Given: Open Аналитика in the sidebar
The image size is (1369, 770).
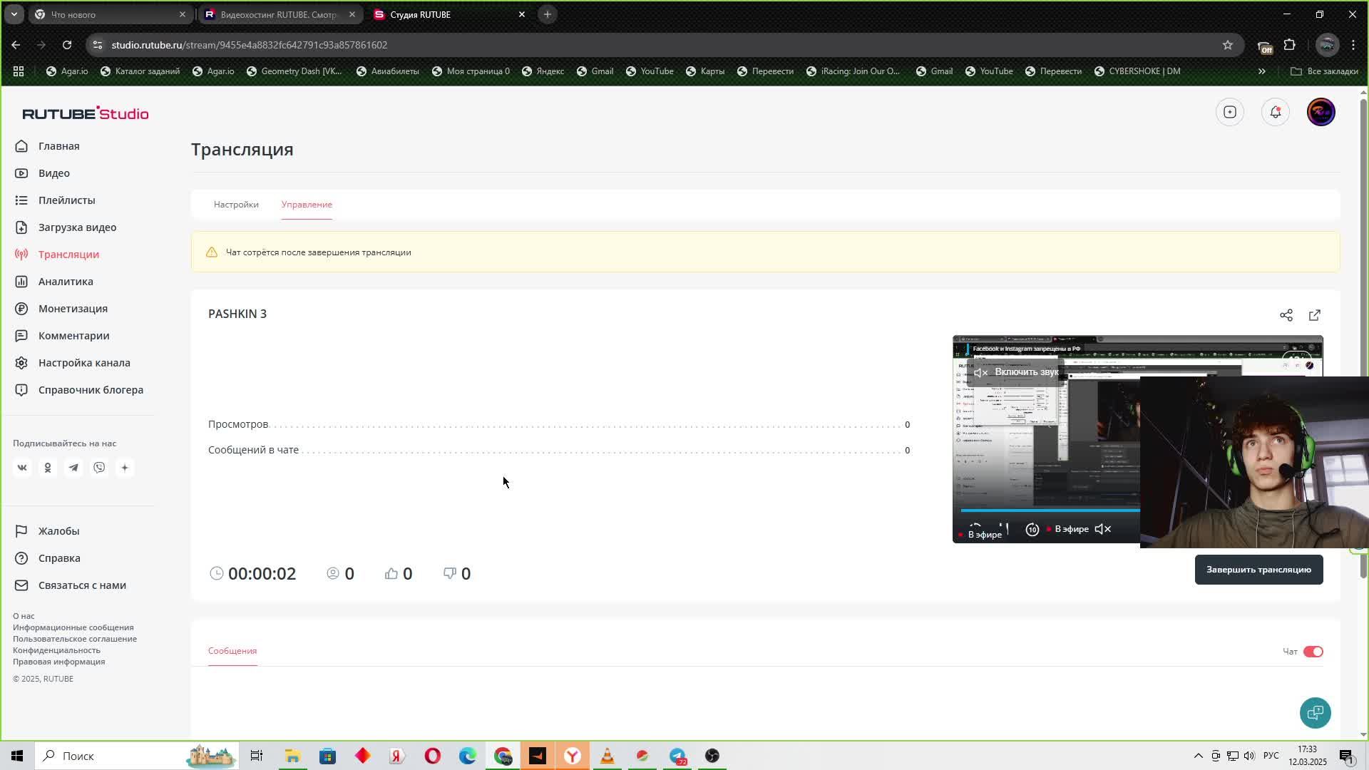Looking at the screenshot, I should (66, 282).
